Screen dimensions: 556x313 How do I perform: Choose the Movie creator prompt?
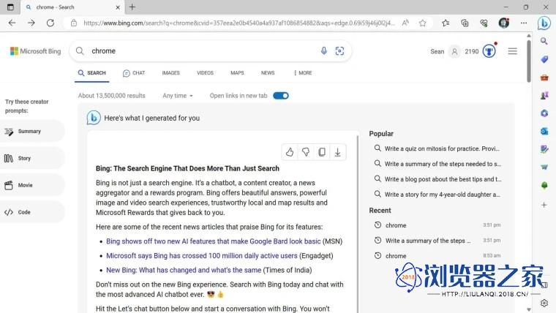32,185
